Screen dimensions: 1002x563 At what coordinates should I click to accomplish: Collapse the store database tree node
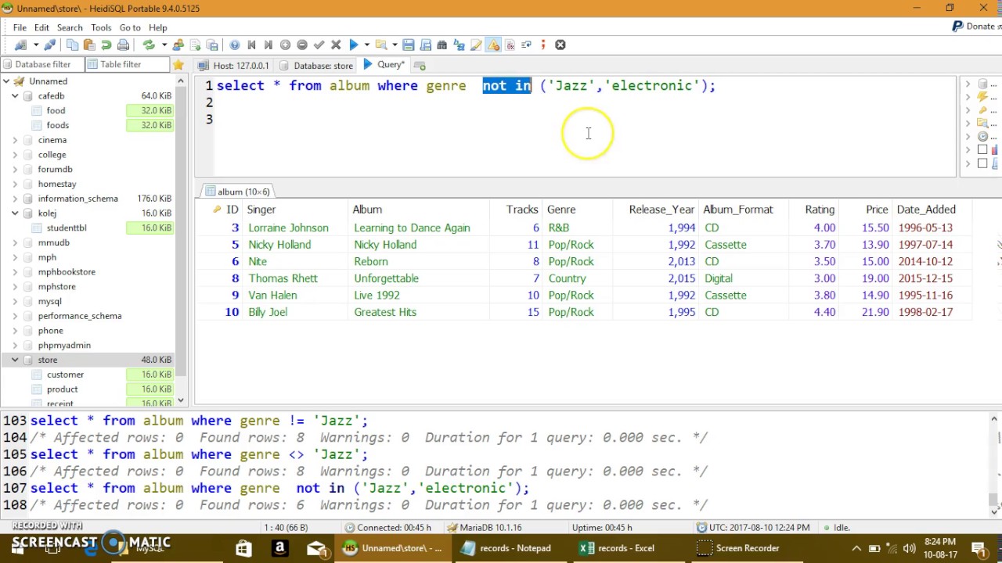(15, 360)
